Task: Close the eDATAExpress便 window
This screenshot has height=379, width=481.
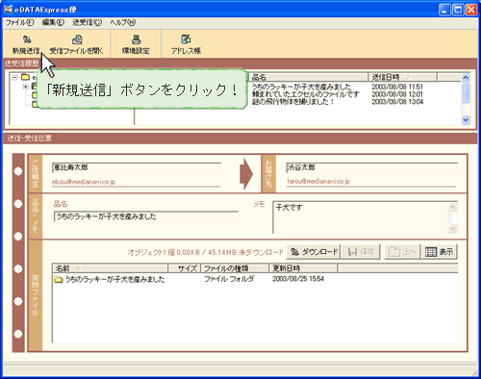Action: coord(471,10)
